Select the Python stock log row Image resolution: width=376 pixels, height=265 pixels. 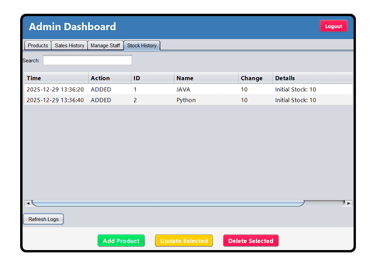click(x=188, y=100)
